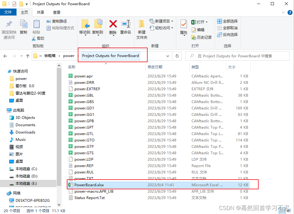Click the New Folder icon
This screenshot has width=294, height=214.
pos(142,24)
